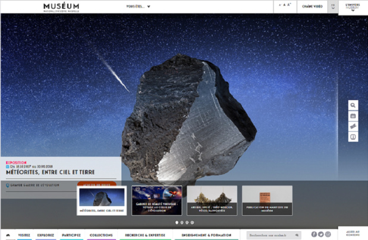
Task: Click the "Rechercher sur mnhn.fr" search field
Action: pyautogui.click(x=271, y=235)
